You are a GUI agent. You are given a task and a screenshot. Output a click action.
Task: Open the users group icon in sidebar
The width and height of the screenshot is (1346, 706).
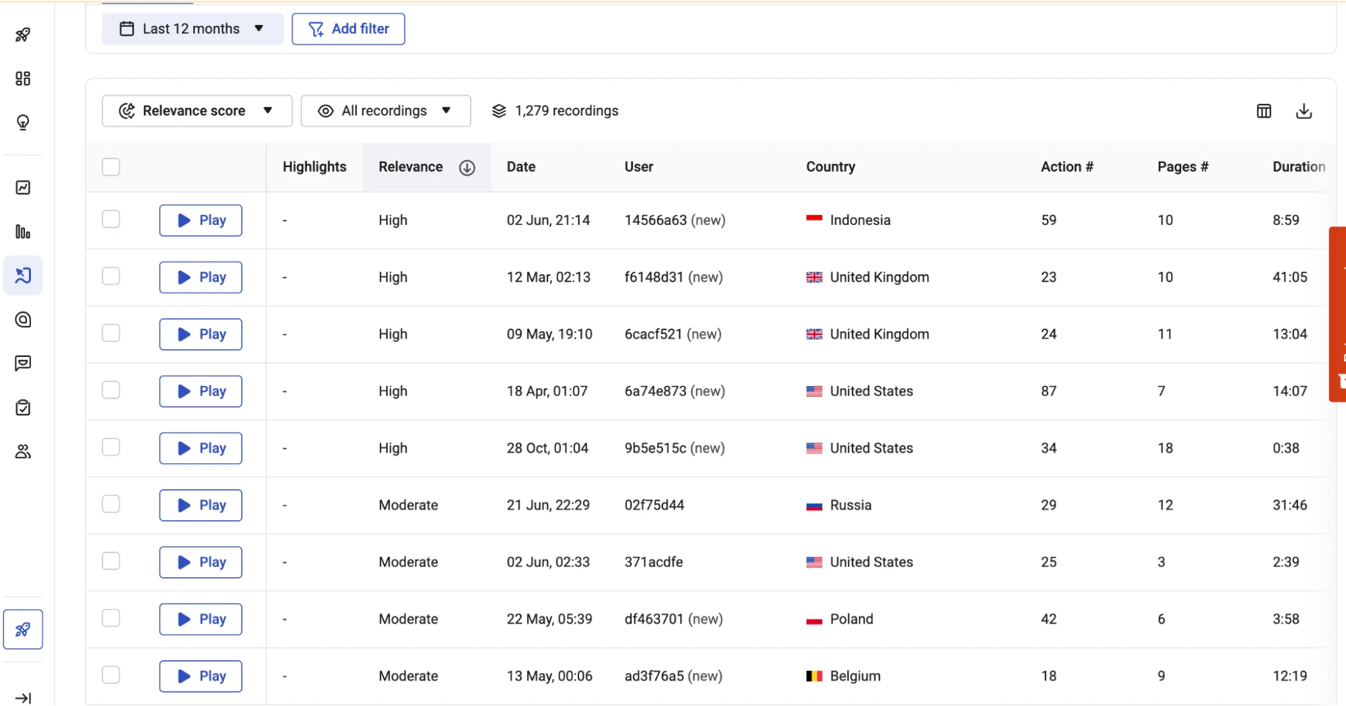click(23, 452)
